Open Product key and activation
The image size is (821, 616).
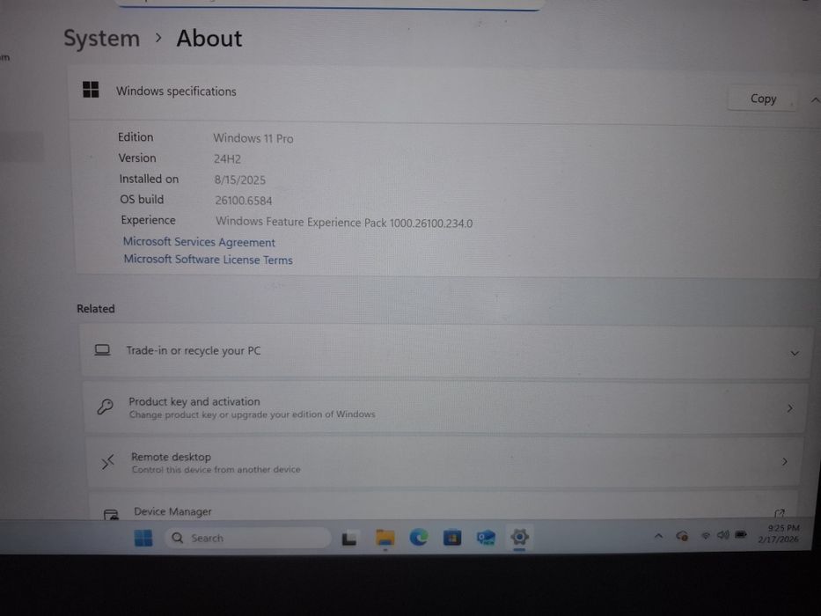click(x=444, y=407)
